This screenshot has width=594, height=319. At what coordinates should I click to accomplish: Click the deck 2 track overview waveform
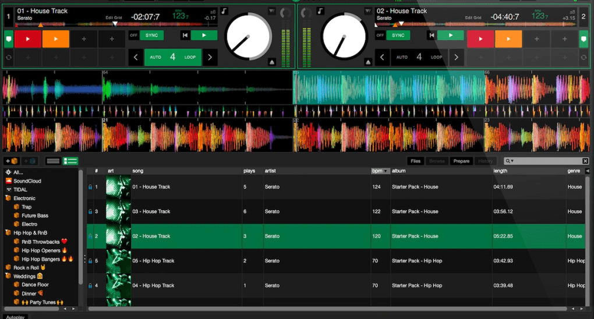pyautogui.click(x=476, y=24)
